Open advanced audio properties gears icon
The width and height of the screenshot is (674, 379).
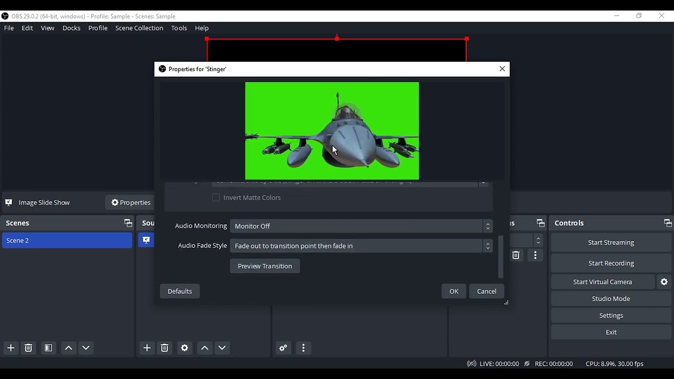pos(283,348)
